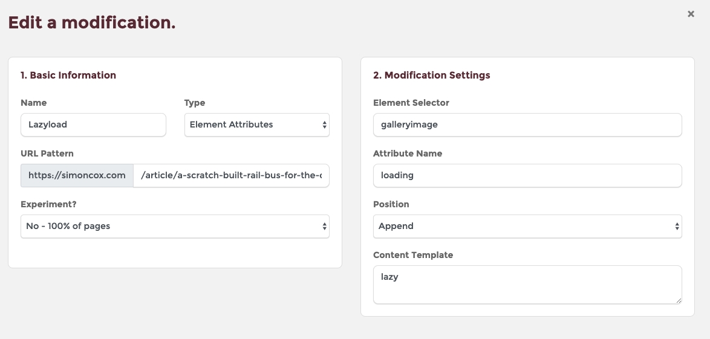Viewport: 710px width, 339px height.
Task: Expand the Experiment dropdown showing No - 100% of pages
Action: click(175, 226)
